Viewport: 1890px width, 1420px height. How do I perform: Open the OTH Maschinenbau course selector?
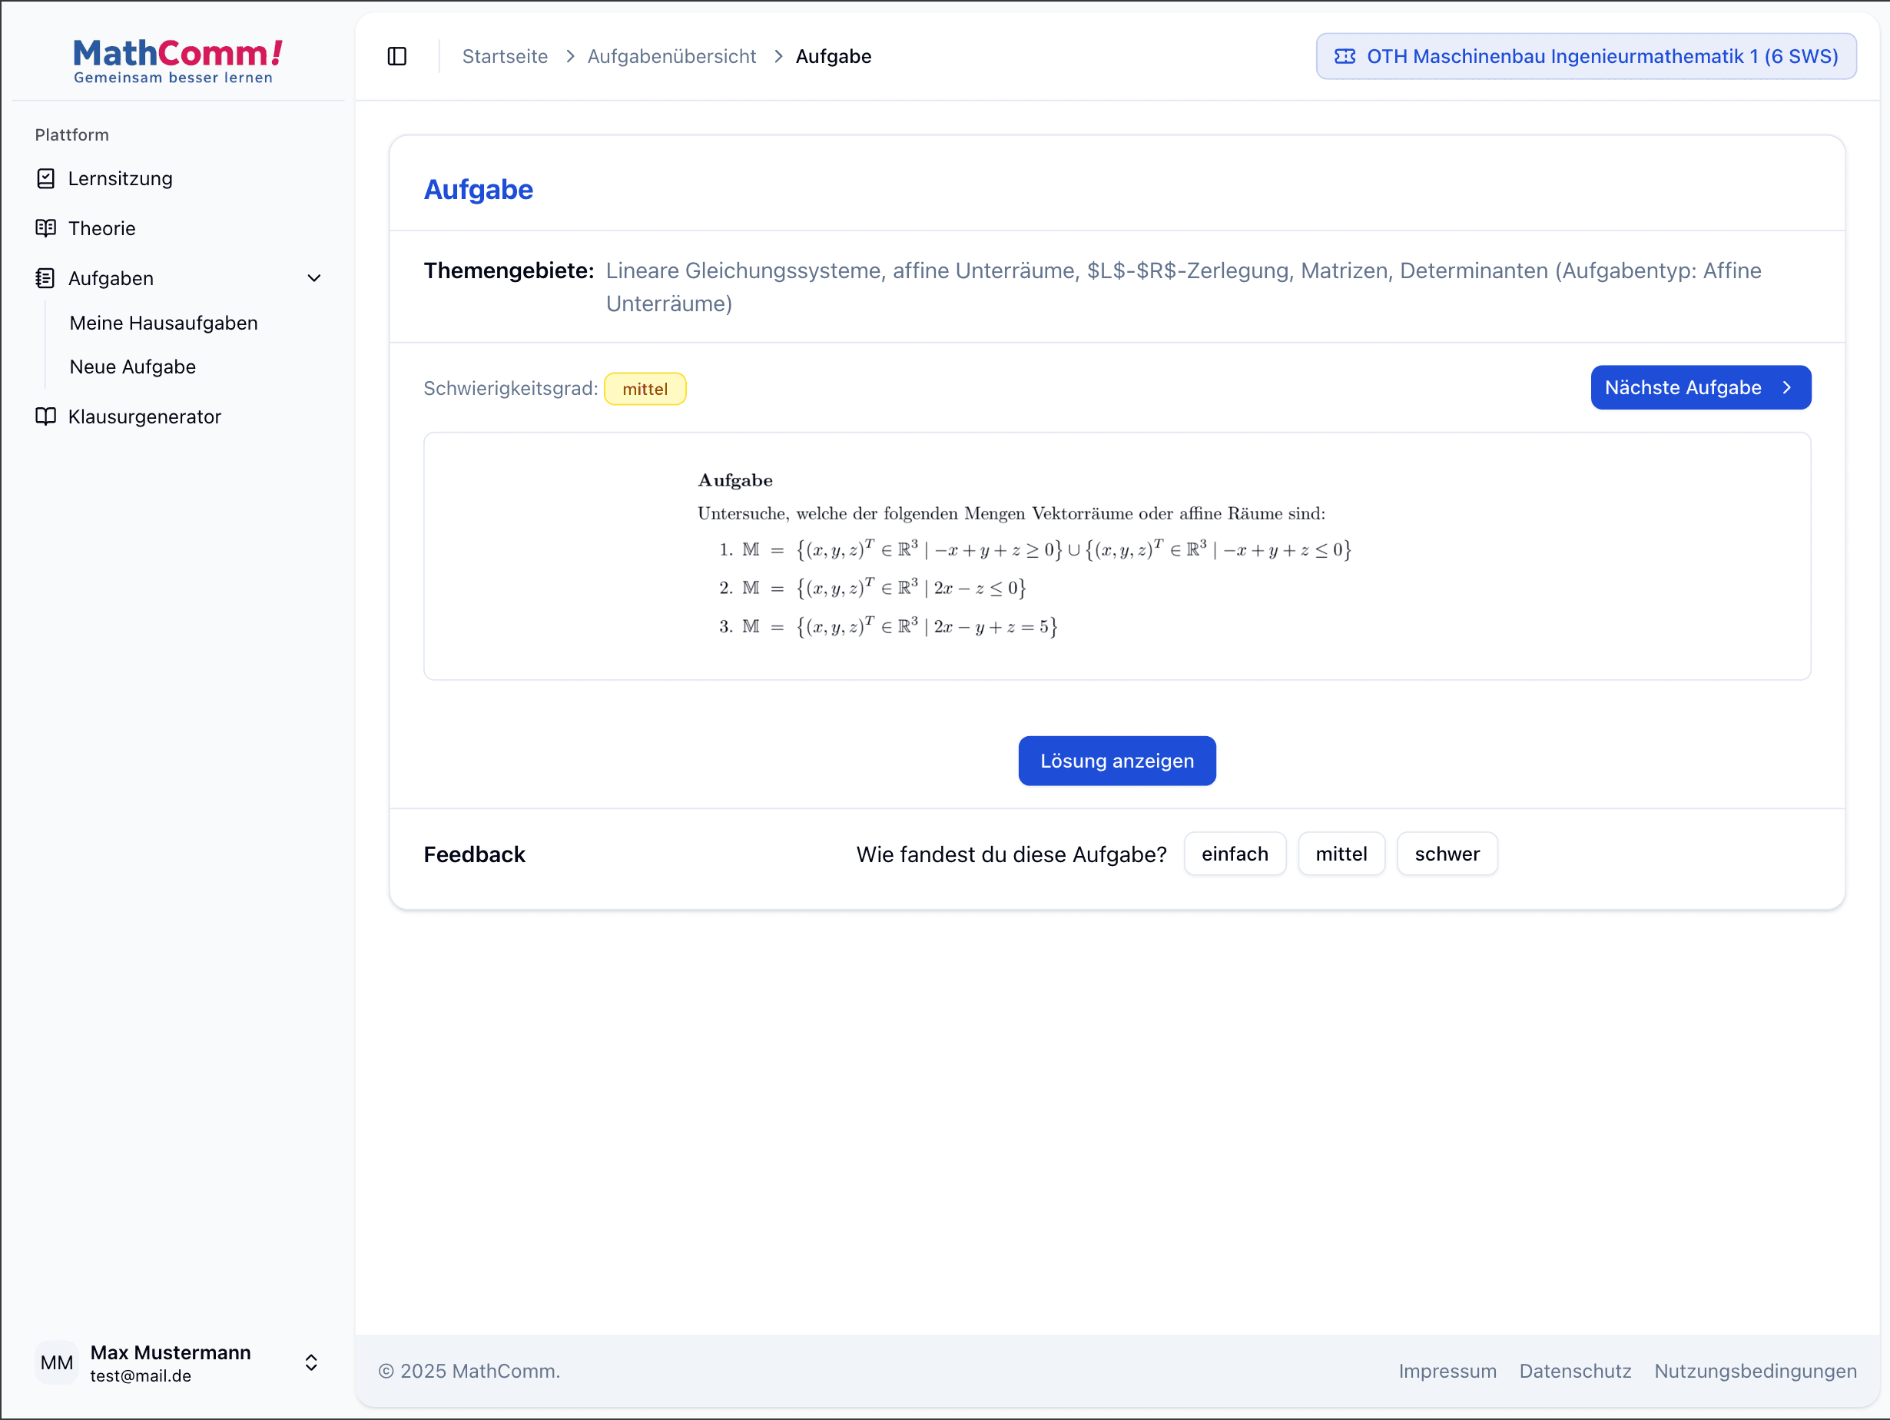click(x=1586, y=56)
